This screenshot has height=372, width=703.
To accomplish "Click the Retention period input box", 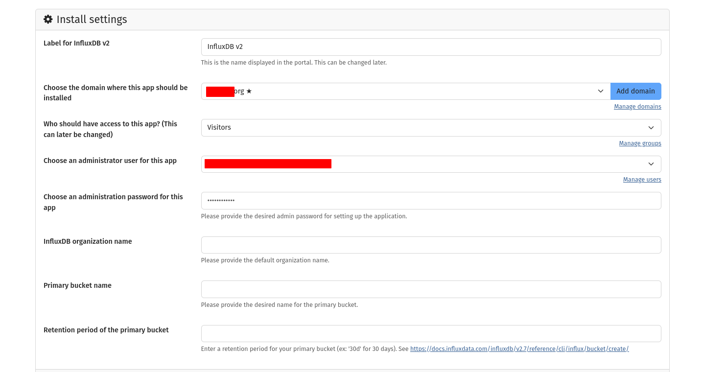I will point(431,334).
